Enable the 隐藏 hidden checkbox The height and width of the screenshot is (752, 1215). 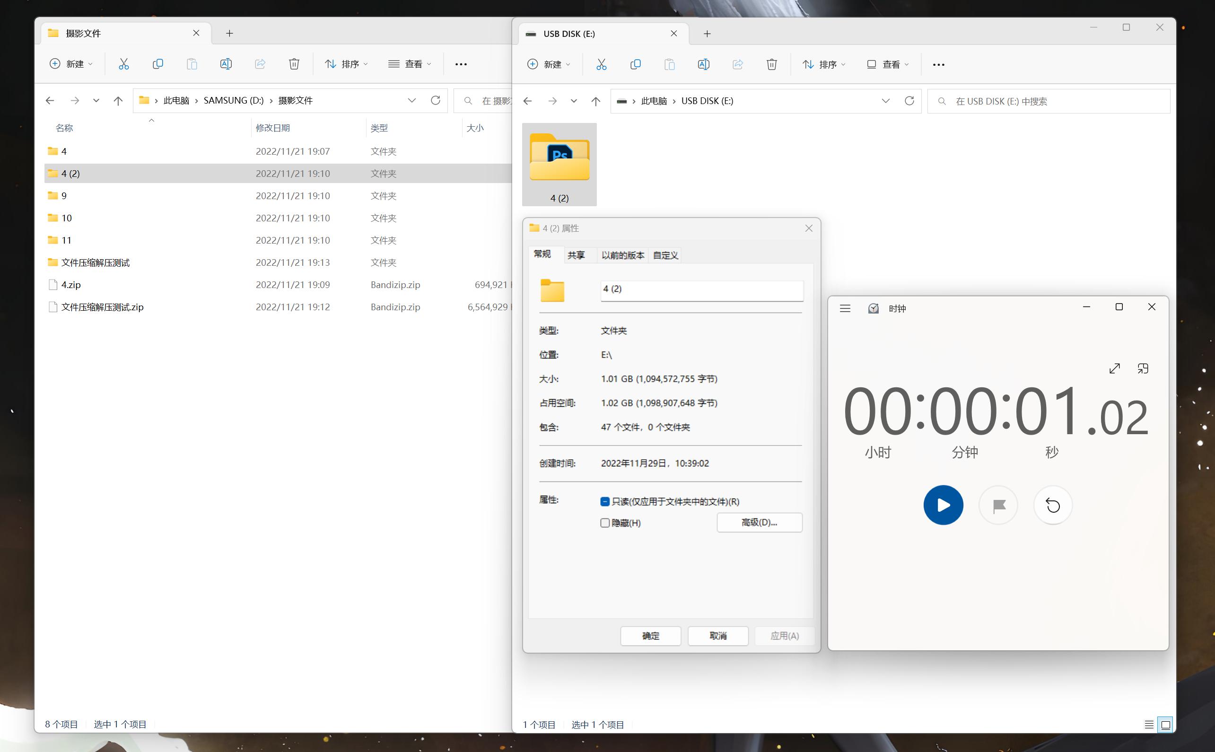[x=605, y=523]
